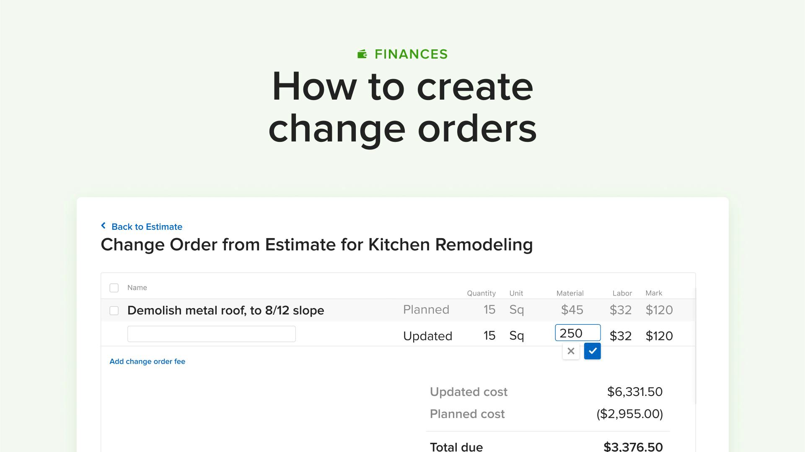Select the Demolish metal roof item name
Screen dimensions: 805x452
(226, 311)
